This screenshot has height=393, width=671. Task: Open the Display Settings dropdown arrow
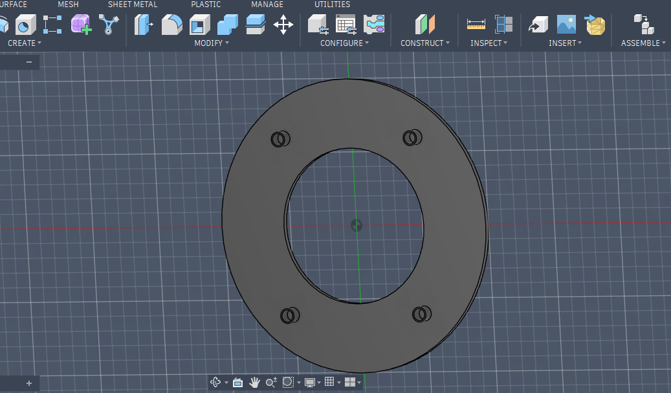click(319, 383)
